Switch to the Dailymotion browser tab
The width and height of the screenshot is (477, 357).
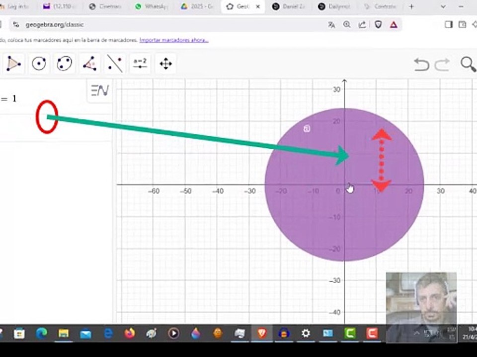click(x=334, y=6)
